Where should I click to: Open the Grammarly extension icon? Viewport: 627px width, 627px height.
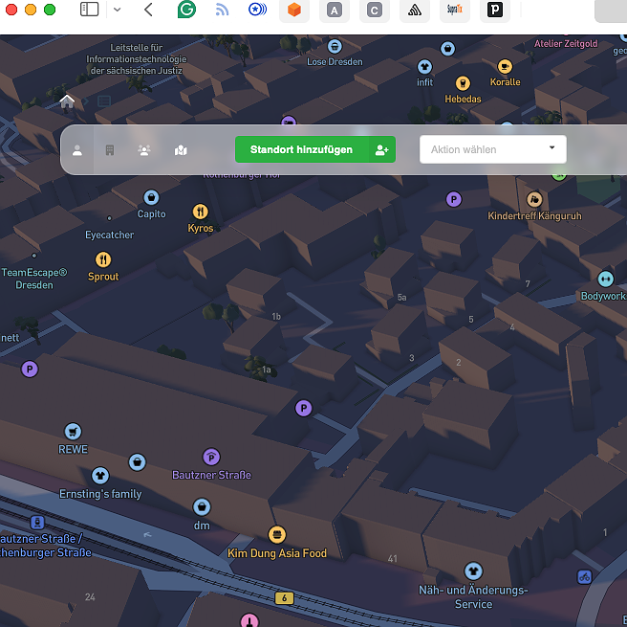click(x=187, y=11)
